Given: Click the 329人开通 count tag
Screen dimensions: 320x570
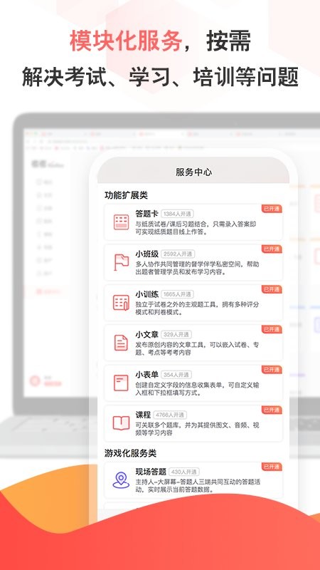Looking at the screenshot, I should [176, 334].
